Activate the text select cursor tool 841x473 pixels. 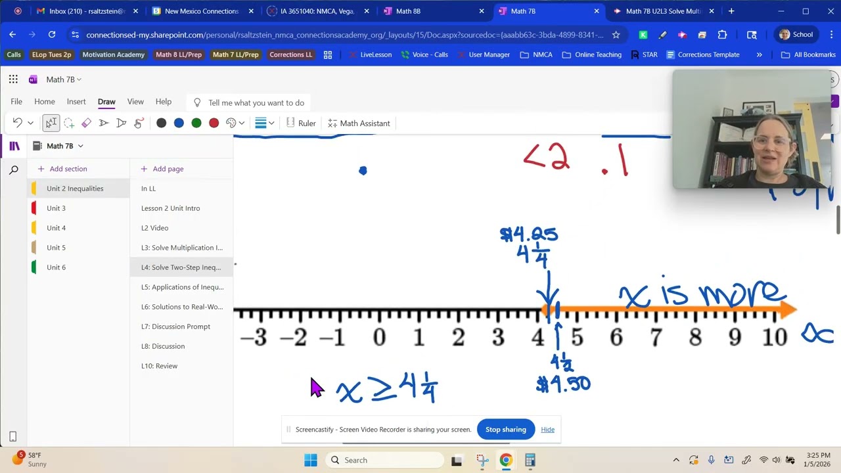51,123
